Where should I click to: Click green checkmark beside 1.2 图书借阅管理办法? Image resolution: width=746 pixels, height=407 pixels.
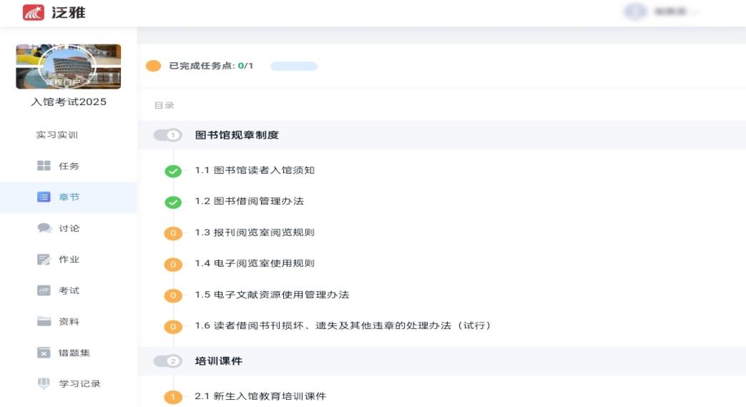pyautogui.click(x=173, y=202)
